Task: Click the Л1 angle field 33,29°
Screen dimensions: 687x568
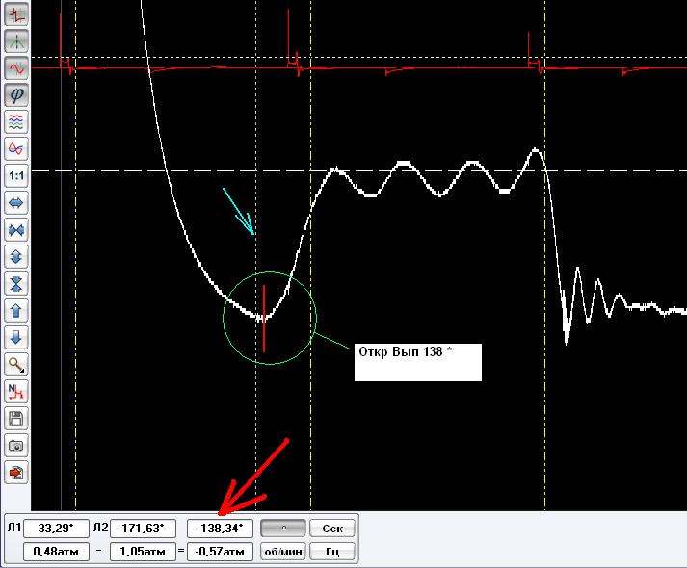Action: (x=56, y=529)
